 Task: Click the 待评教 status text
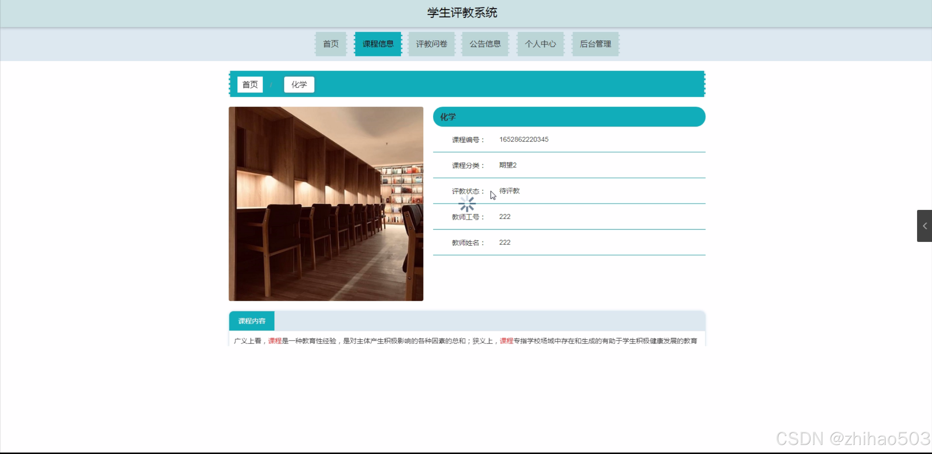[x=509, y=191]
